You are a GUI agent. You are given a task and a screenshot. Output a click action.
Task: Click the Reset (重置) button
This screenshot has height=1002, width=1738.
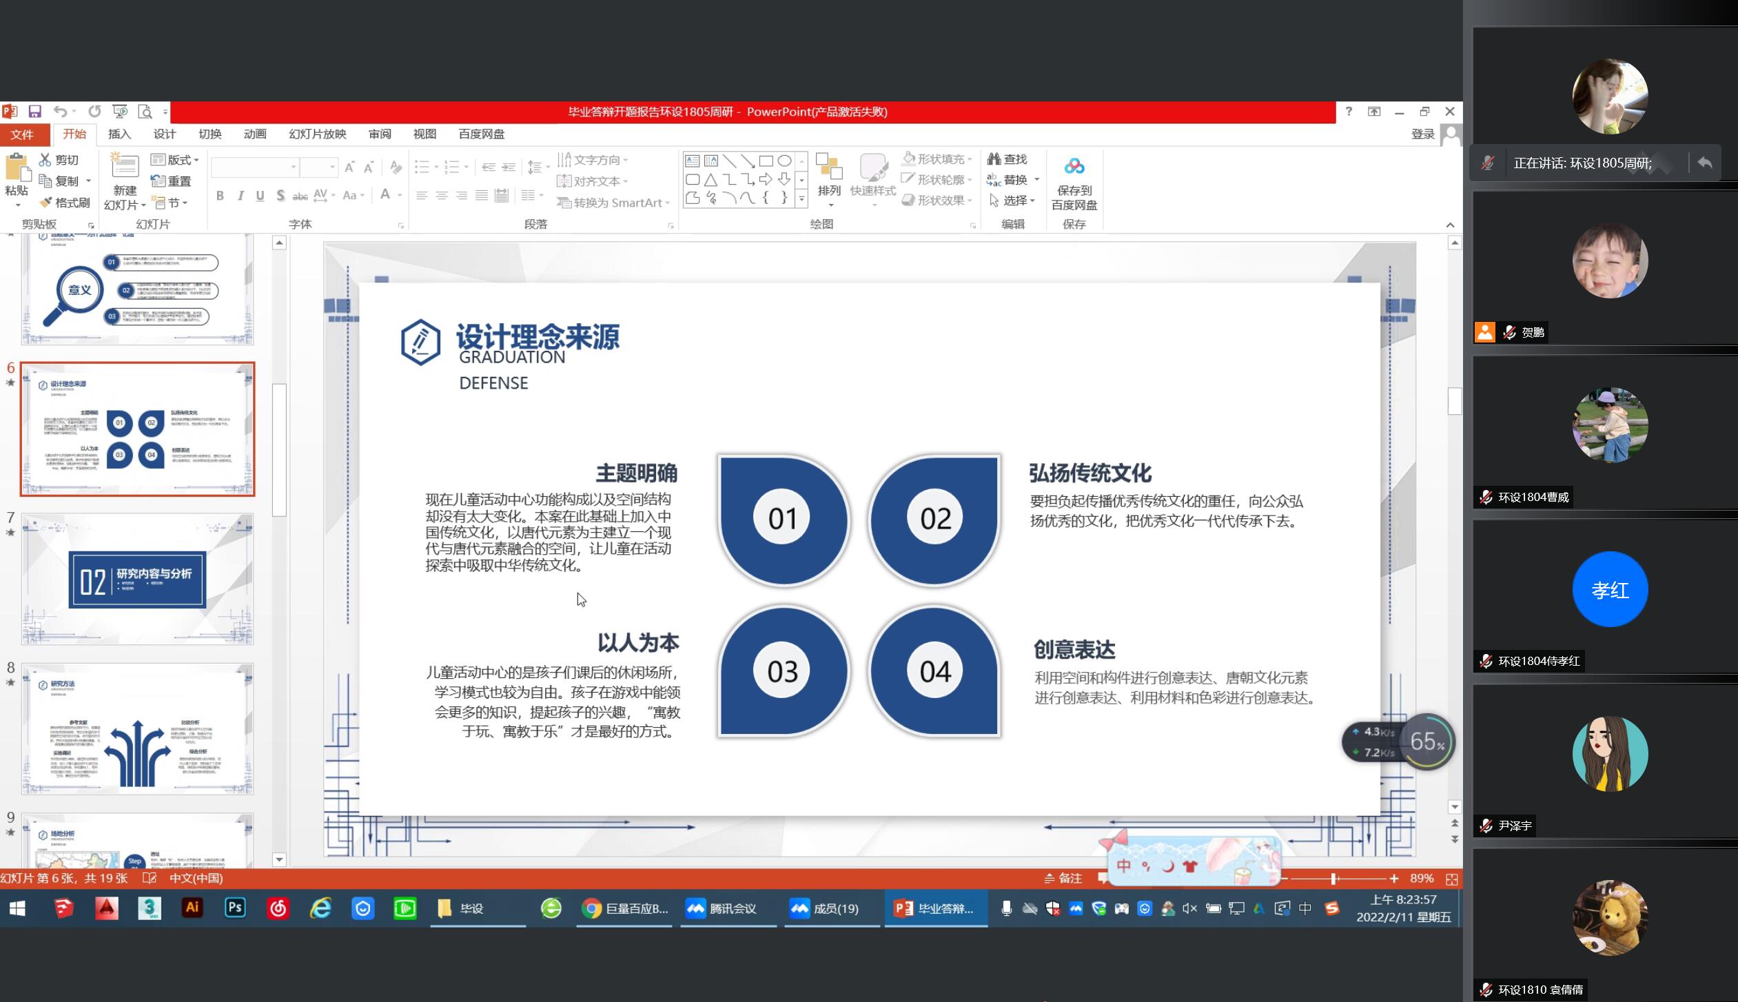click(171, 181)
